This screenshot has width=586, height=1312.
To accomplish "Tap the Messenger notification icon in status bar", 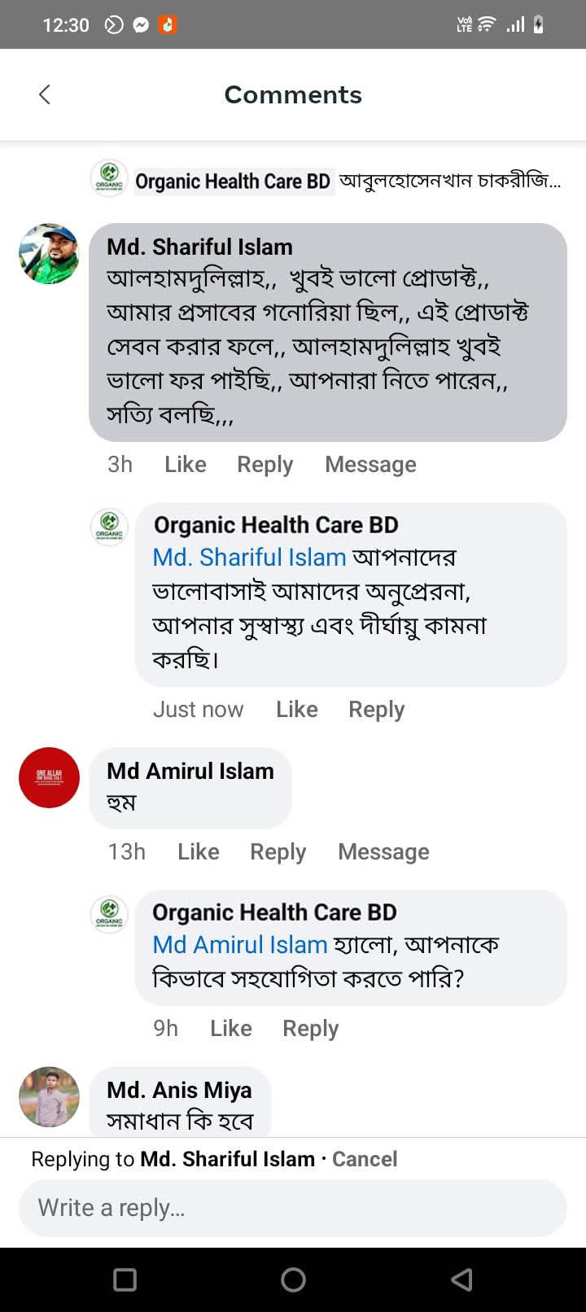I will (x=141, y=25).
